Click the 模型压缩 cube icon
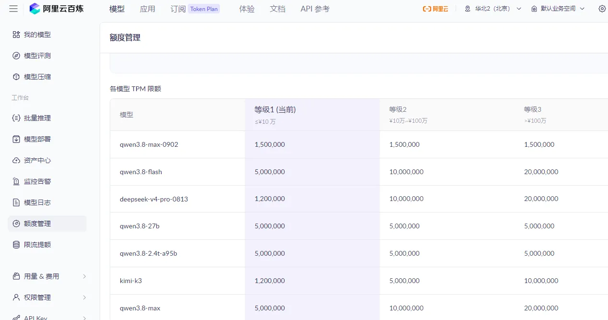Viewport: 608px width, 320px height. [16, 77]
